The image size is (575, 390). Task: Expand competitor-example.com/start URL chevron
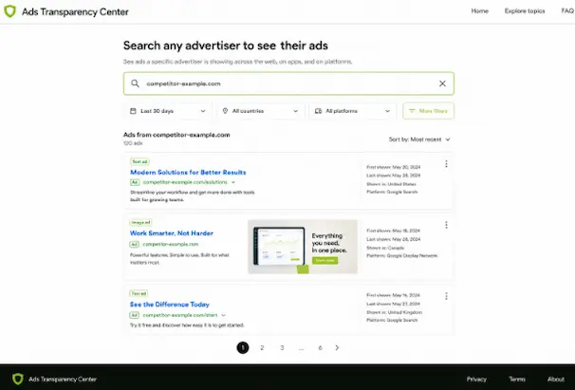point(223,315)
